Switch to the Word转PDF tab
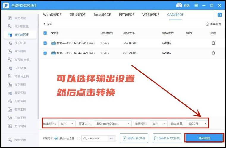This screenshot has width=226, height=148. tap(52, 15)
